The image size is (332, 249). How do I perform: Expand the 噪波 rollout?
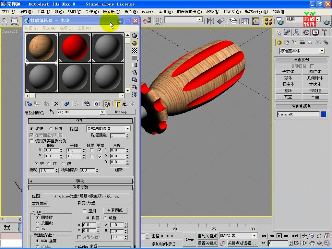pyautogui.click(x=80, y=181)
